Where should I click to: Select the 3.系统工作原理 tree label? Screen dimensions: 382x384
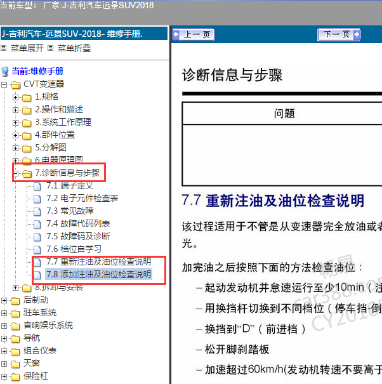[63, 122]
